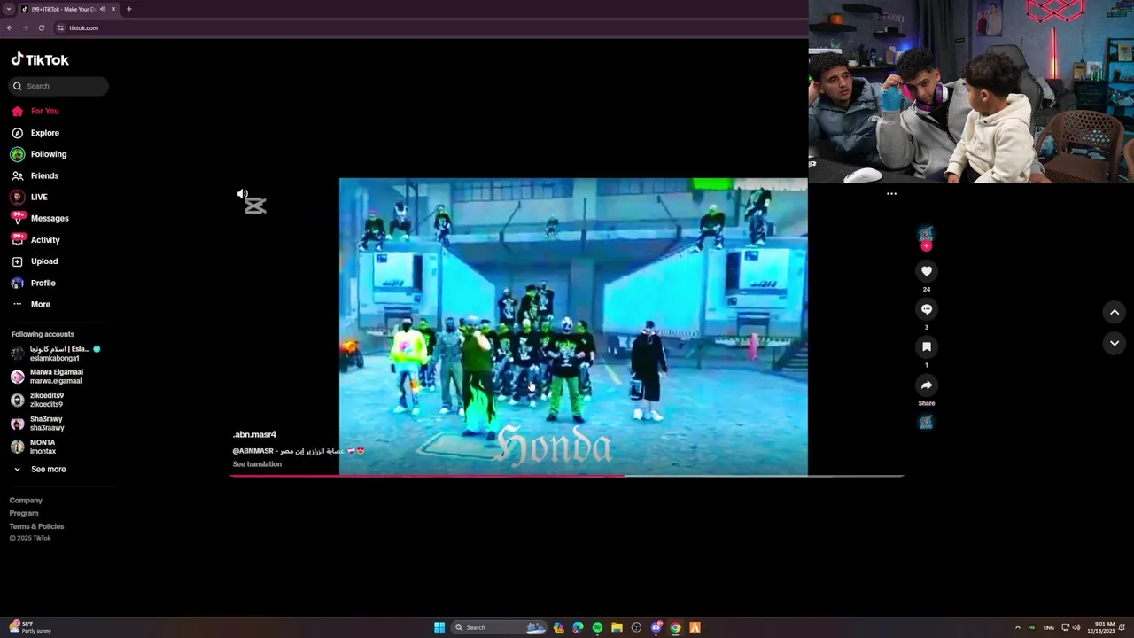Viewport: 1134px width, 638px height.
Task: Open the Windows Start menu
Action: [x=439, y=627]
